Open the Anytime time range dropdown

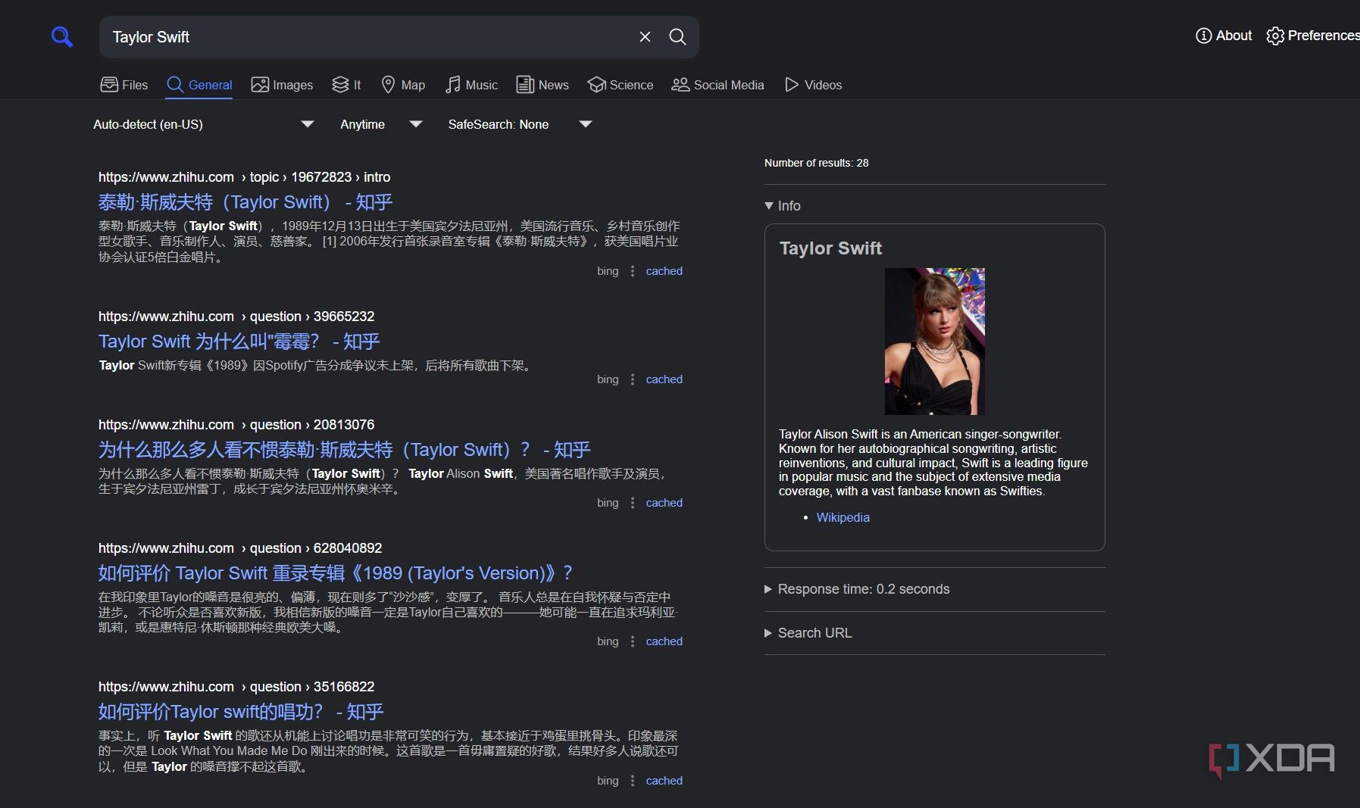(x=381, y=124)
